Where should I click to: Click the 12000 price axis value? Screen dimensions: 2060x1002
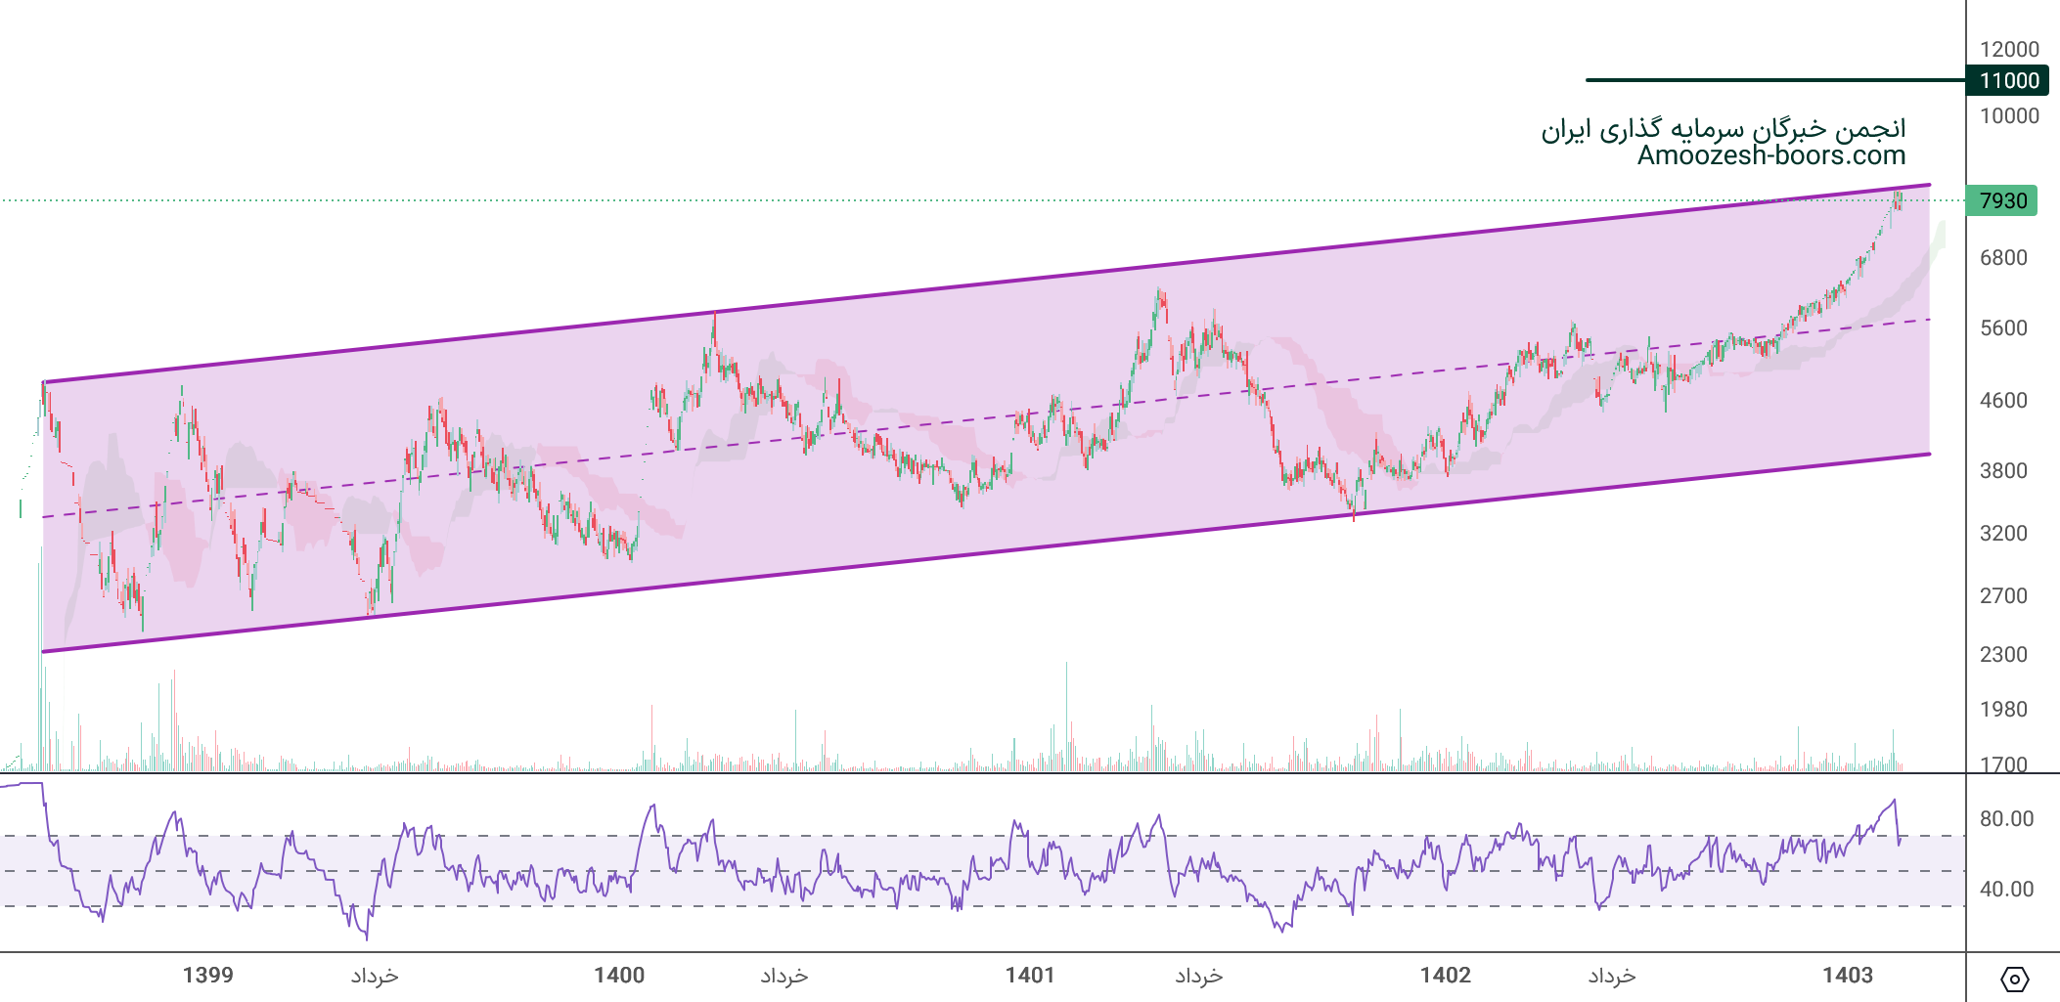(2009, 49)
